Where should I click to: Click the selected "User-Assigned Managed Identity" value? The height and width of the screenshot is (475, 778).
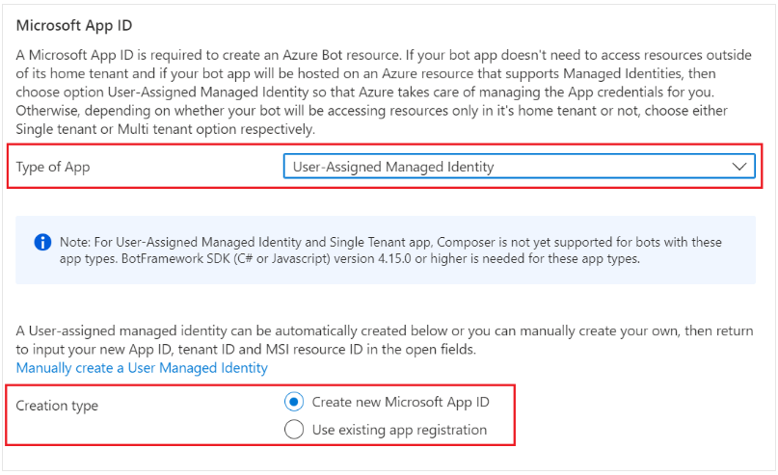tap(393, 167)
